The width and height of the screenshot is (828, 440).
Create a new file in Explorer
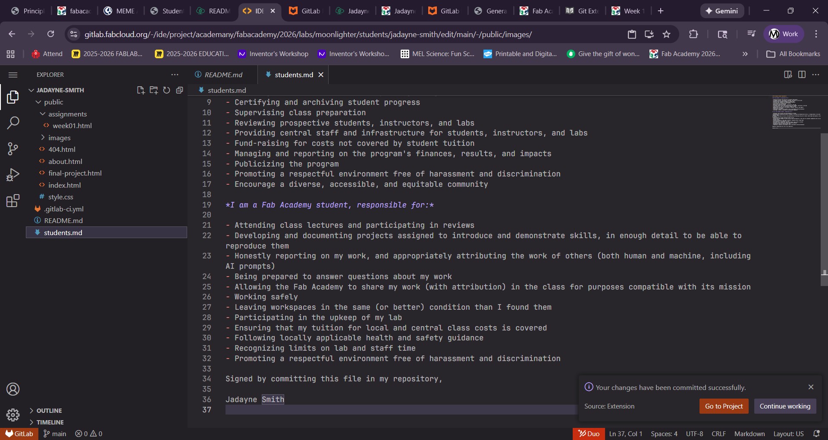click(x=141, y=90)
